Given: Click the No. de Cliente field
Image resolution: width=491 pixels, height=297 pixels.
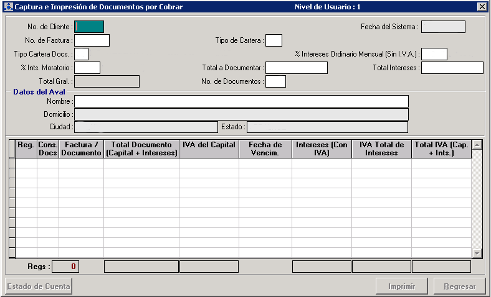Looking at the screenshot, I should click(89, 27).
